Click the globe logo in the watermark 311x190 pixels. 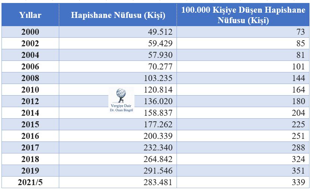121,95
